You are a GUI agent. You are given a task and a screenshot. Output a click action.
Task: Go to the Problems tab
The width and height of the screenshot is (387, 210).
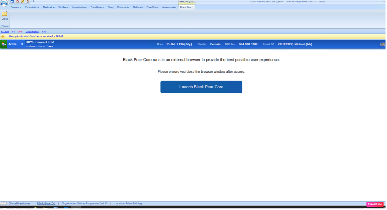coord(63,7)
